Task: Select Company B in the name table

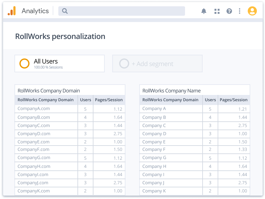Action: pyautogui.click(x=154, y=117)
